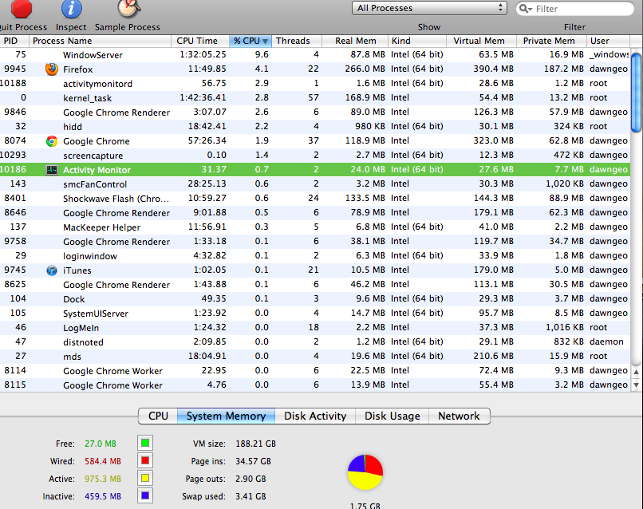Select the SystemUIServer process
Image resolution: width=643 pixels, height=509 pixels.
[x=315, y=313]
